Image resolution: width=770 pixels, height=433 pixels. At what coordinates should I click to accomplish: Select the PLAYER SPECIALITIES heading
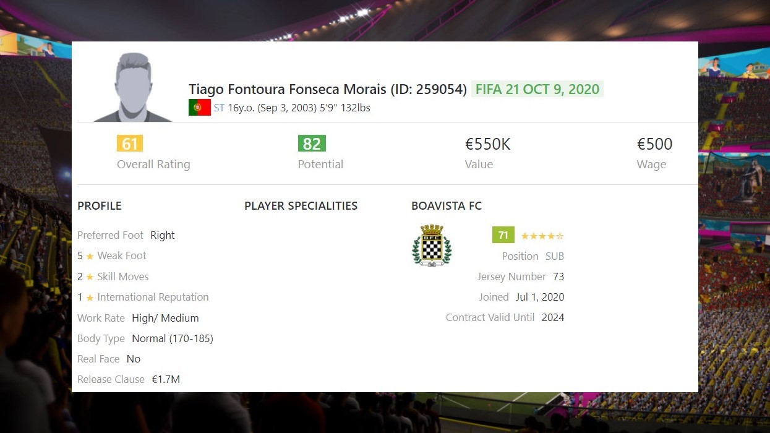point(301,206)
